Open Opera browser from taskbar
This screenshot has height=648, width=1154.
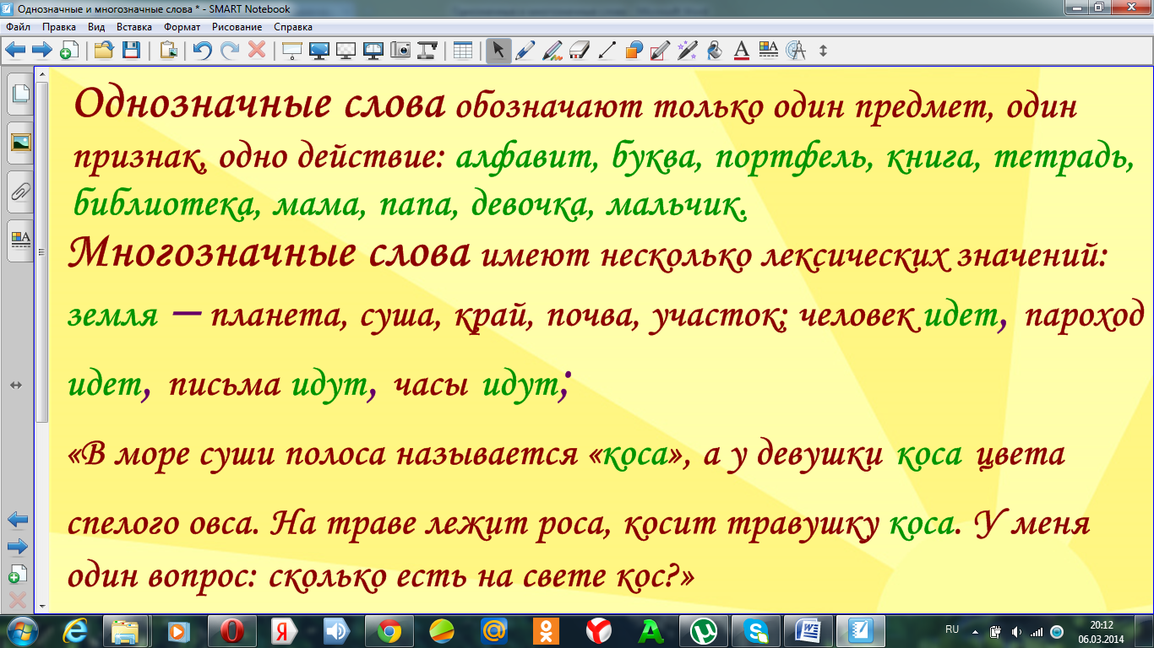pos(232,630)
